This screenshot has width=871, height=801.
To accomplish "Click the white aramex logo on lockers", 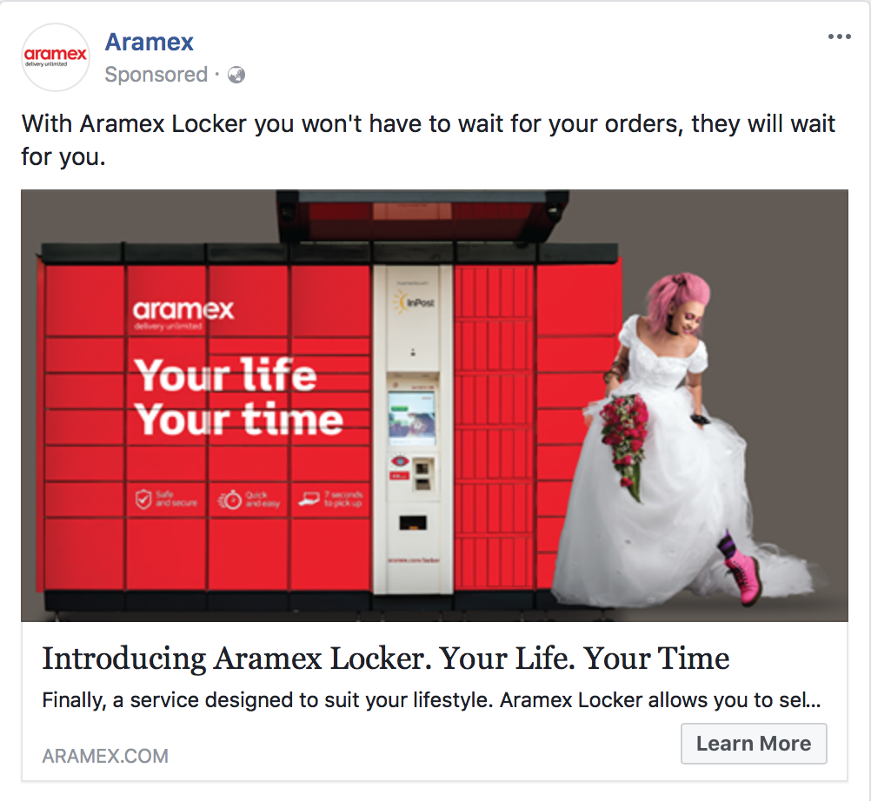I will coord(183,314).
